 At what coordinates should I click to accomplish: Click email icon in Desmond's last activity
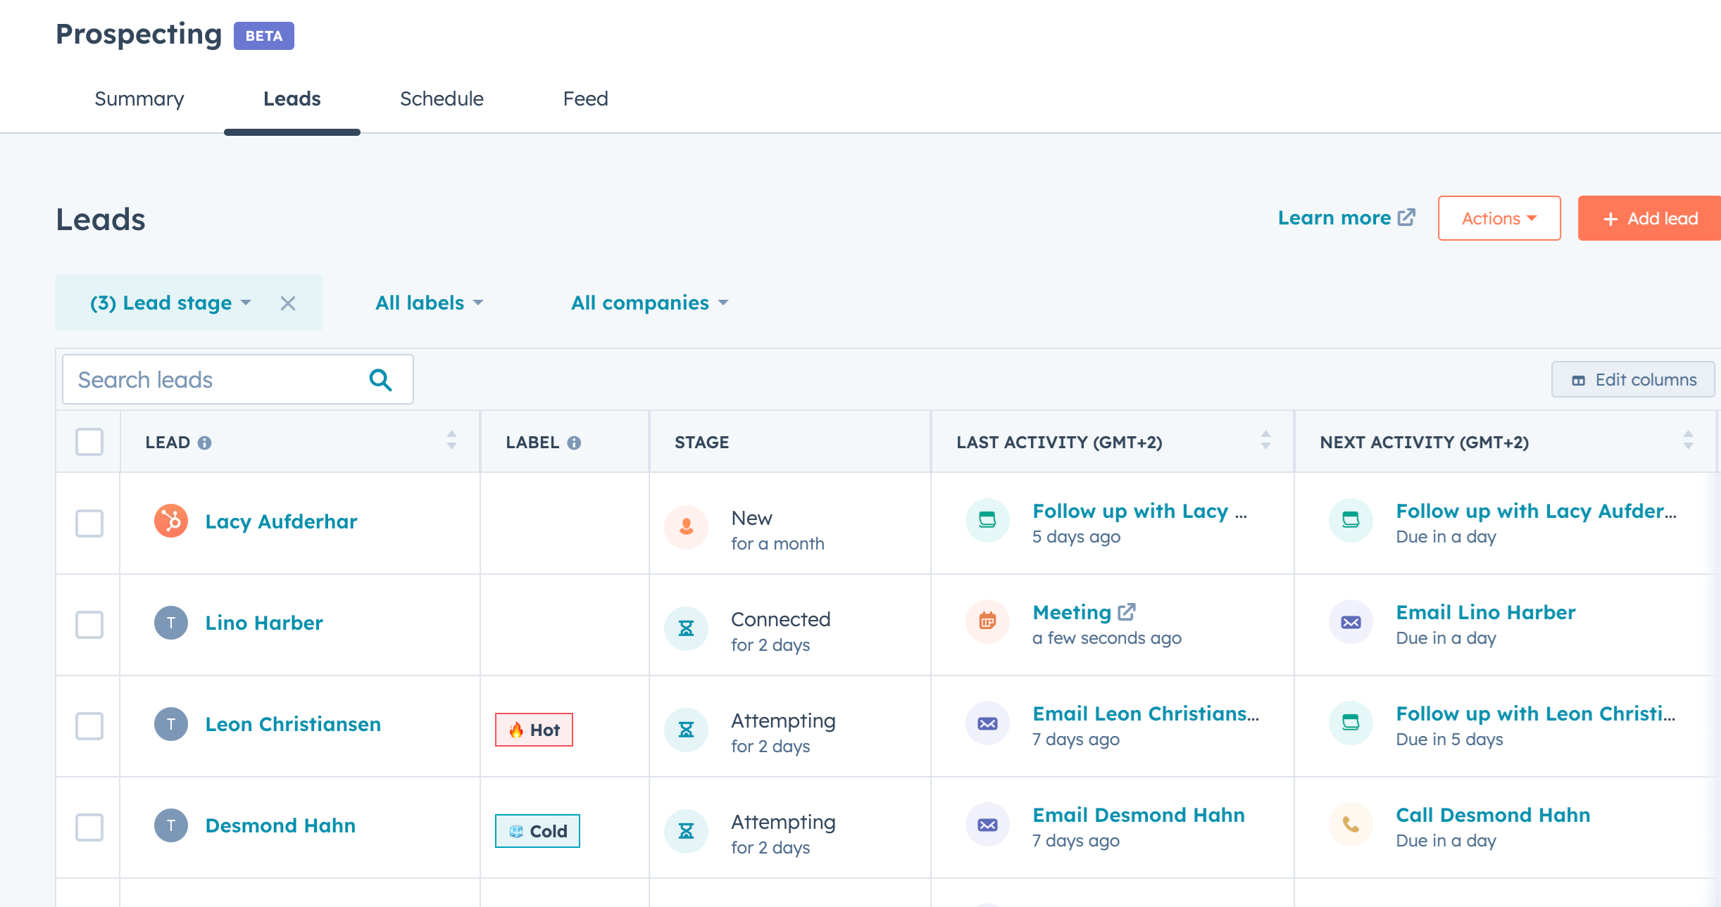[x=987, y=824]
